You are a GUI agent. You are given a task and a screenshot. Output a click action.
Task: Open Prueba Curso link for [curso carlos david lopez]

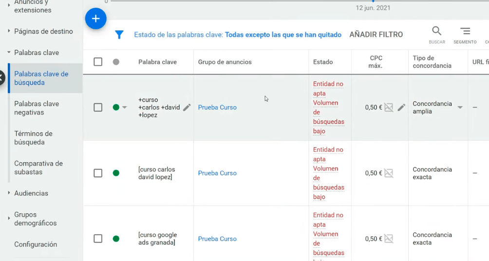point(217,173)
